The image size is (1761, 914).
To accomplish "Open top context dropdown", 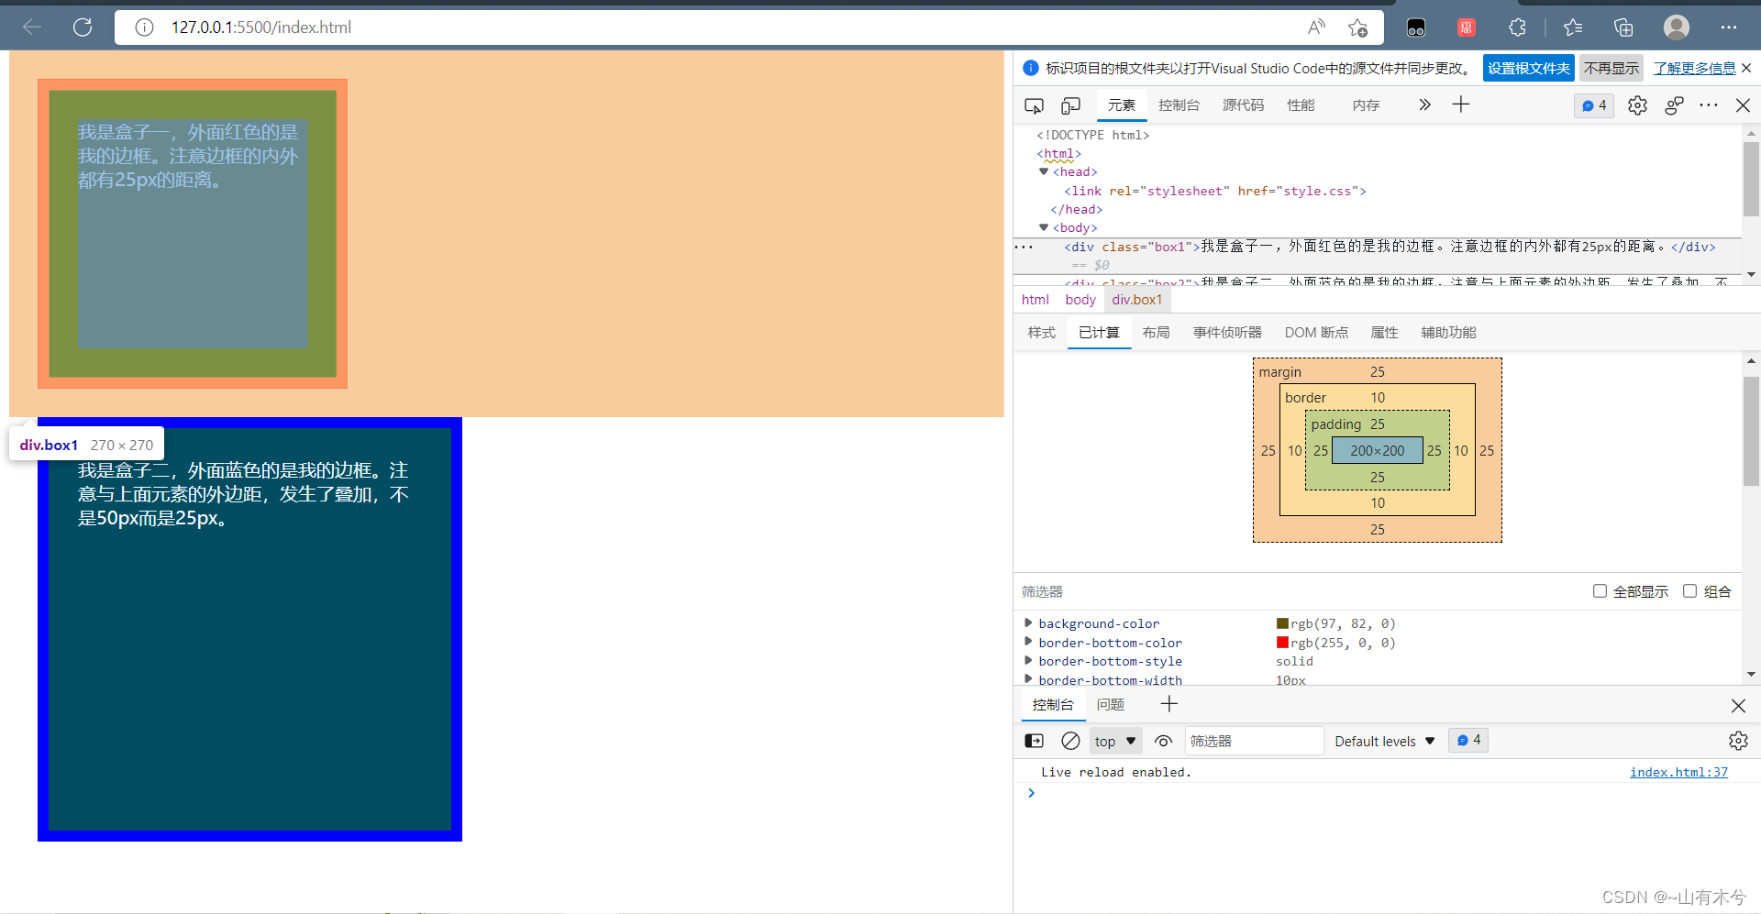I will coord(1115,741).
